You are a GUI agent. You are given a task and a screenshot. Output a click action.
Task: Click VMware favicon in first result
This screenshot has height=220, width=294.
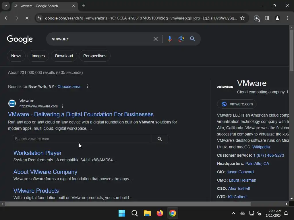click(x=12, y=103)
